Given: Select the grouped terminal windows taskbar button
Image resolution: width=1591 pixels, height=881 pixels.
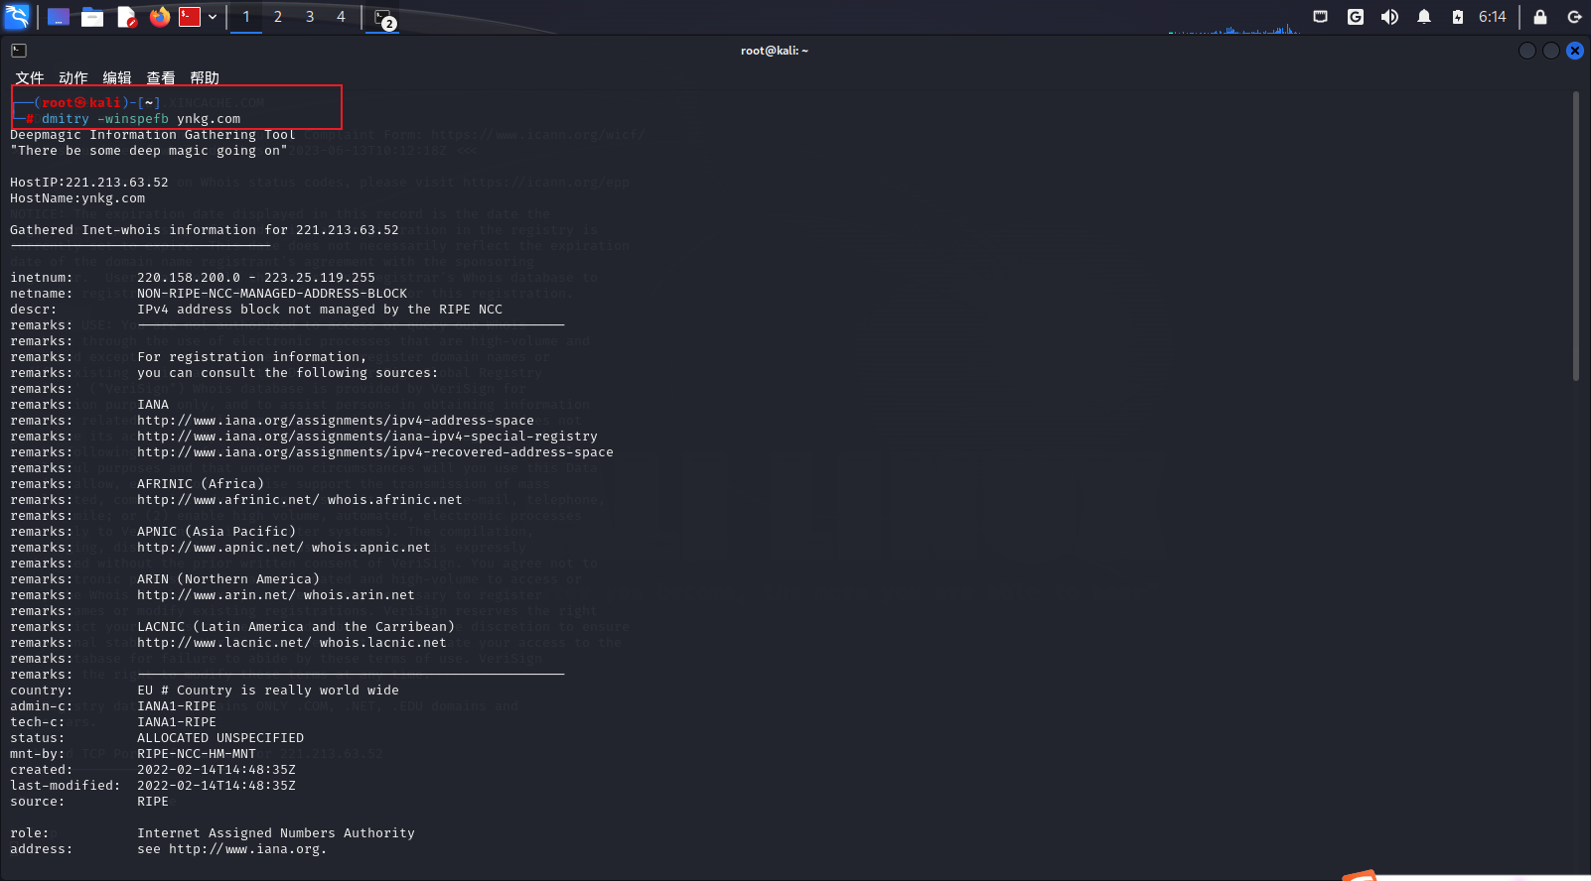Looking at the screenshot, I should click(383, 18).
